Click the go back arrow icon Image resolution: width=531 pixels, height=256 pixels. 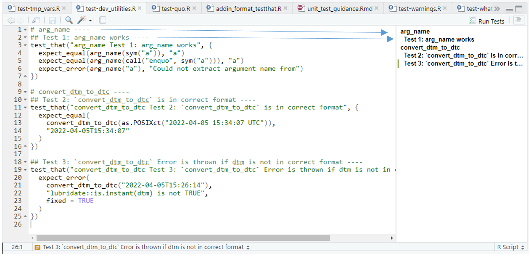click(x=11, y=20)
